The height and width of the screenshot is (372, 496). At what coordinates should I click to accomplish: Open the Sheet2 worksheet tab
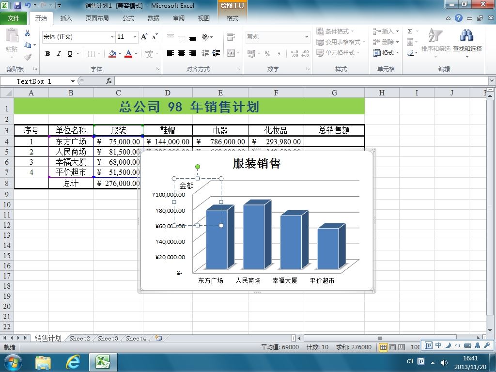(80, 339)
